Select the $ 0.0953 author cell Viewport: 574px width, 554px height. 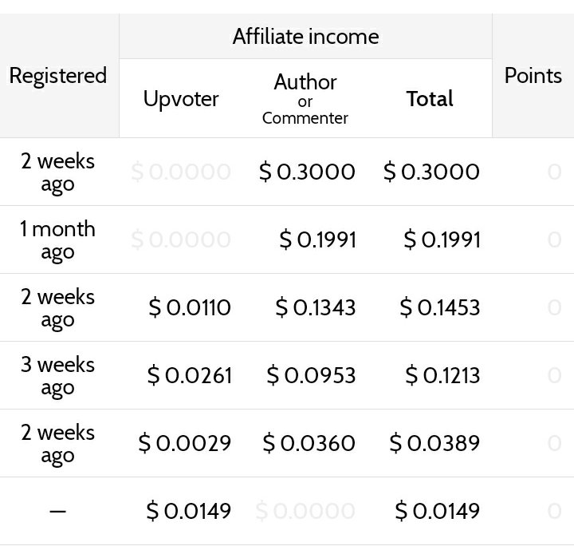point(311,375)
